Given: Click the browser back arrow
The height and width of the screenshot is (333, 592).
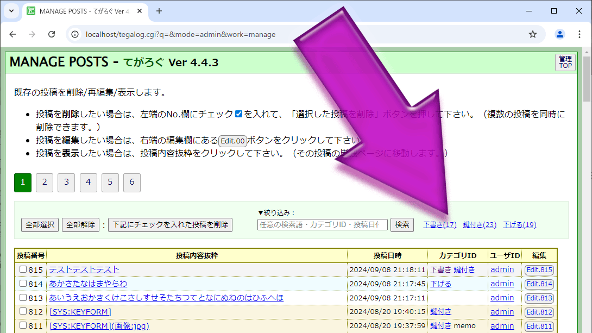Looking at the screenshot, I should coord(12,34).
